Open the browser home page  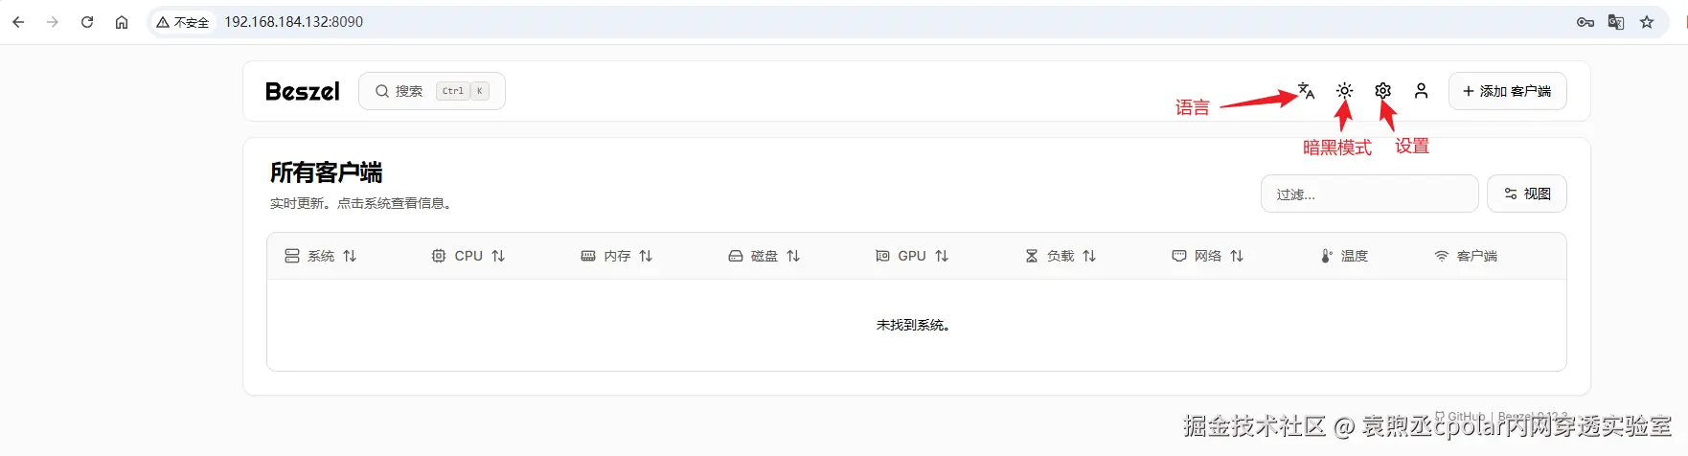point(122,22)
